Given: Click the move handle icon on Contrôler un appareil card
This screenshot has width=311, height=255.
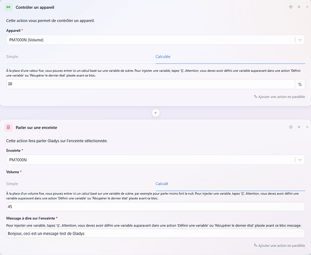Looking at the screenshot, I should point(291,7).
